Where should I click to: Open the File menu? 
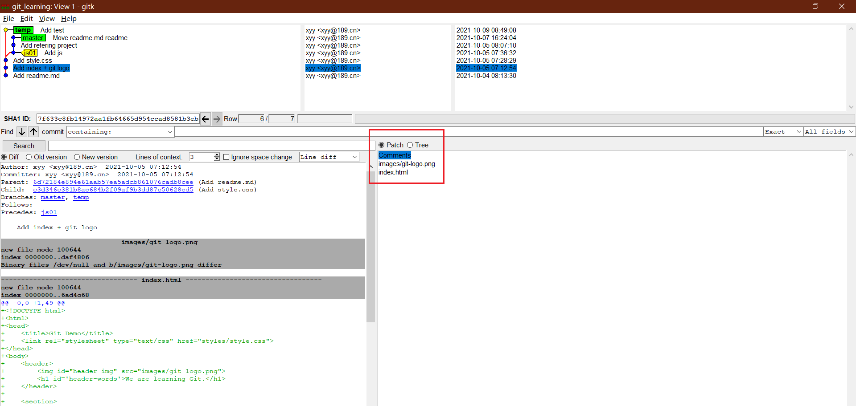click(8, 19)
